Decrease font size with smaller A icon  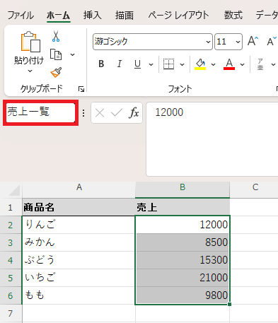click(x=272, y=41)
